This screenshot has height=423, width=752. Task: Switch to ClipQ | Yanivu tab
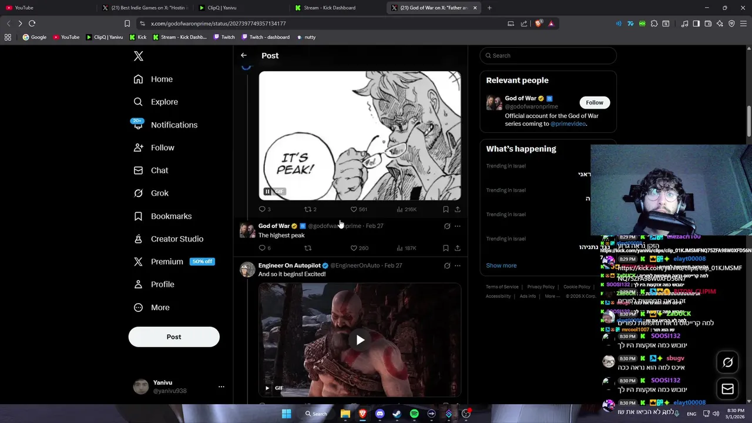click(241, 8)
